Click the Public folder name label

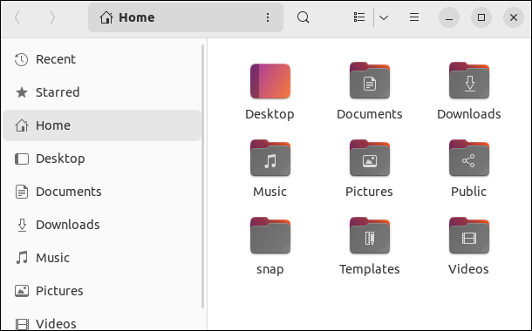468,192
